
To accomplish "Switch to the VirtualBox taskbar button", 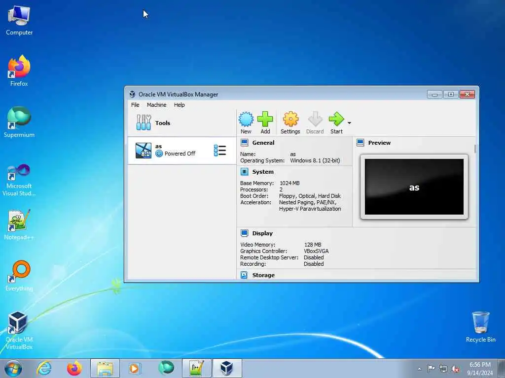I will (227, 368).
